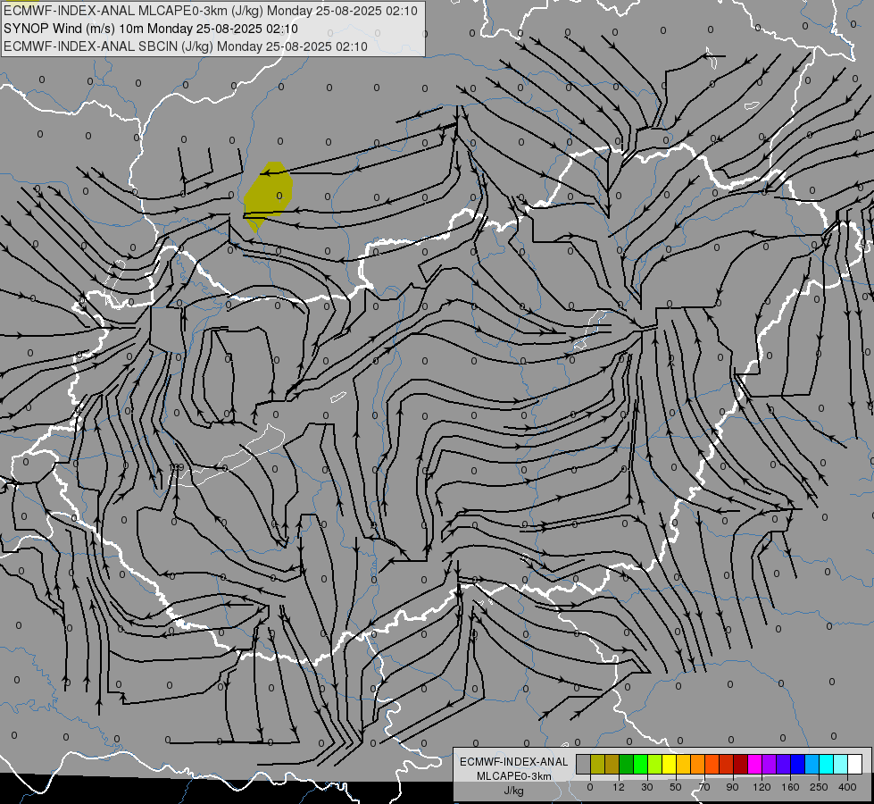Screen dimensions: 874x804
Task: Click the dark red legend swatch
Action: coord(740,765)
